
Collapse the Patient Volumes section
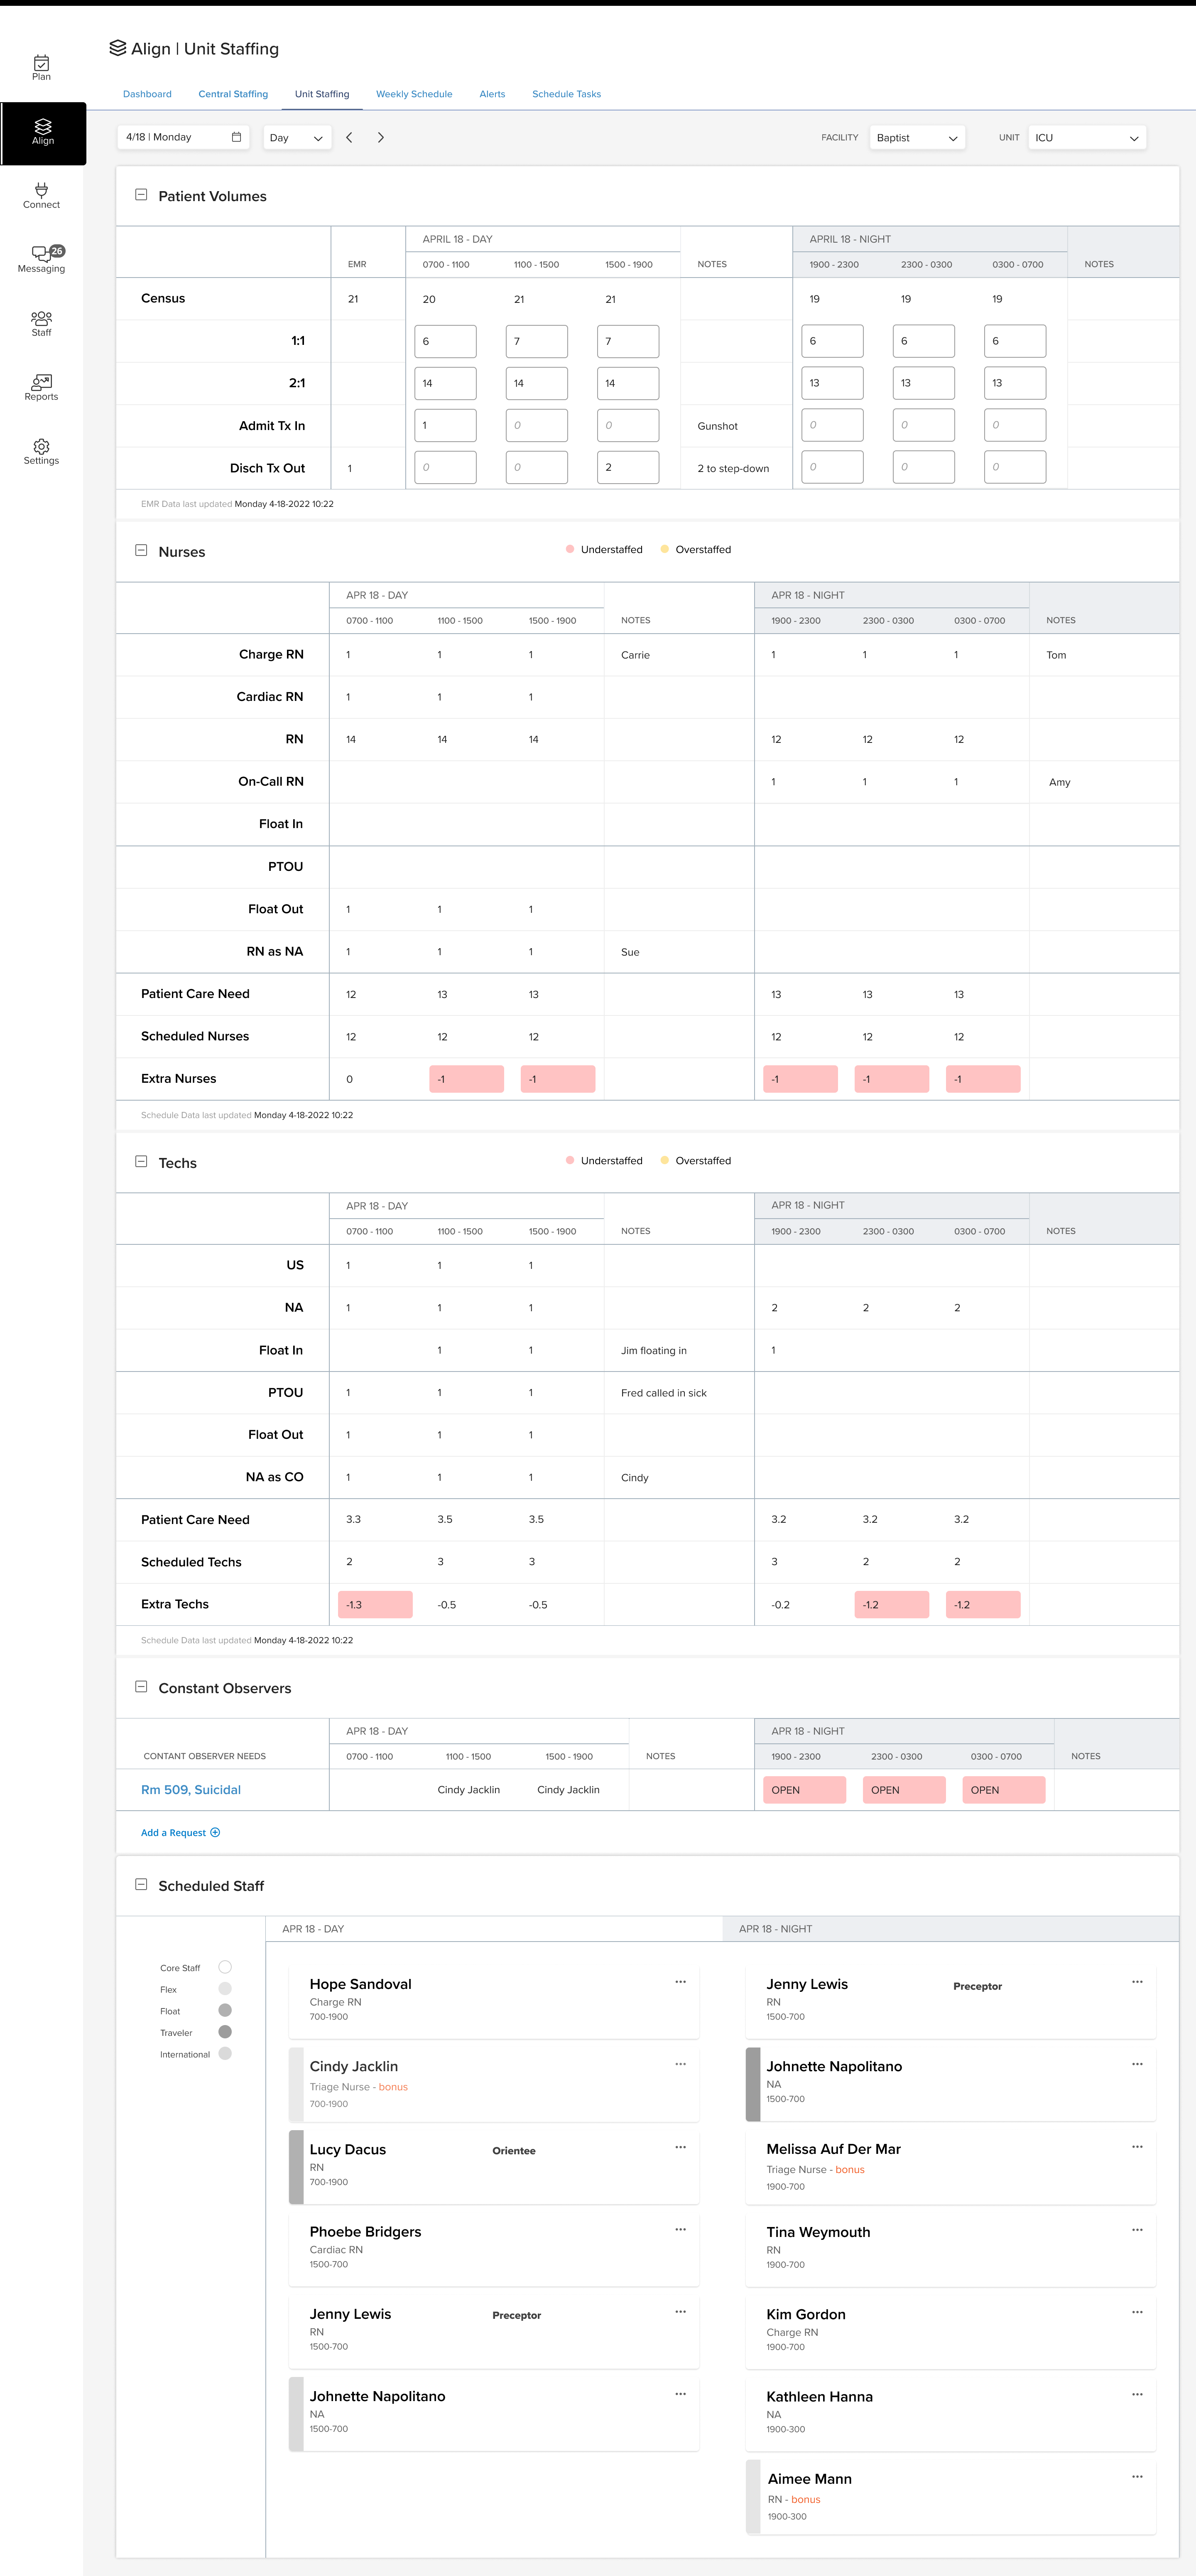pyautogui.click(x=141, y=195)
